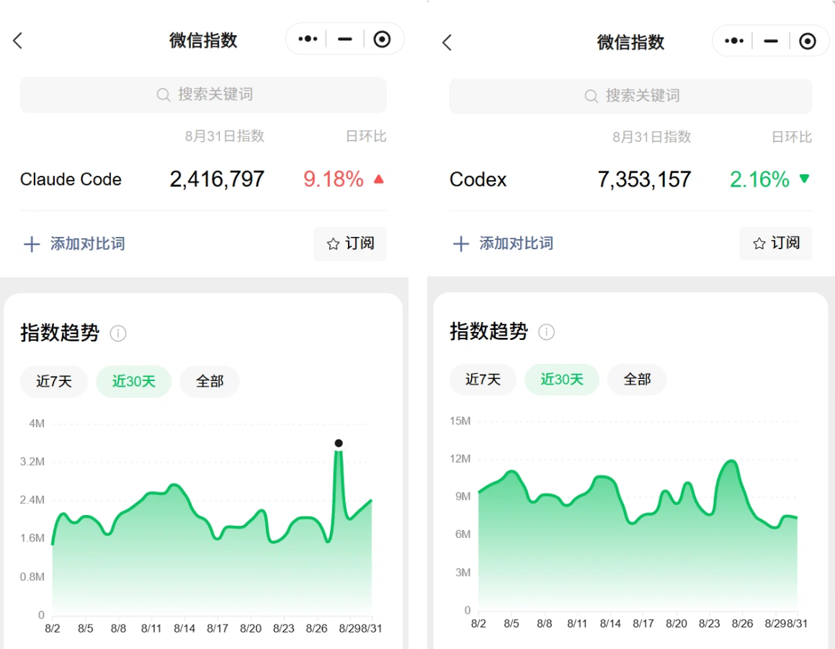Subscribe to Claude Code with 订阅 button
835x649 pixels.
pyautogui.click(x=350, y=244)
